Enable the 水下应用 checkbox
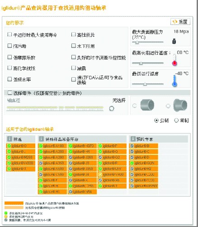 click(73, 46)
